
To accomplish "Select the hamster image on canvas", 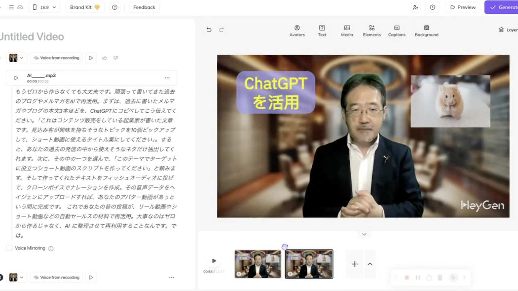I will coord(450,101).
